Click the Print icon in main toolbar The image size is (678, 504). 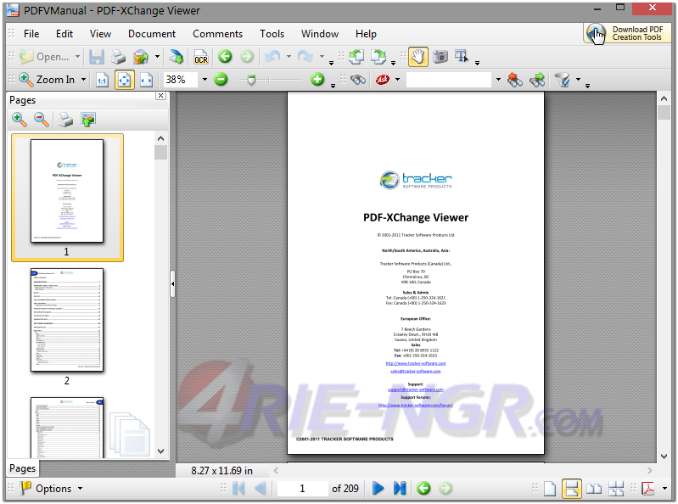(118, 57)
